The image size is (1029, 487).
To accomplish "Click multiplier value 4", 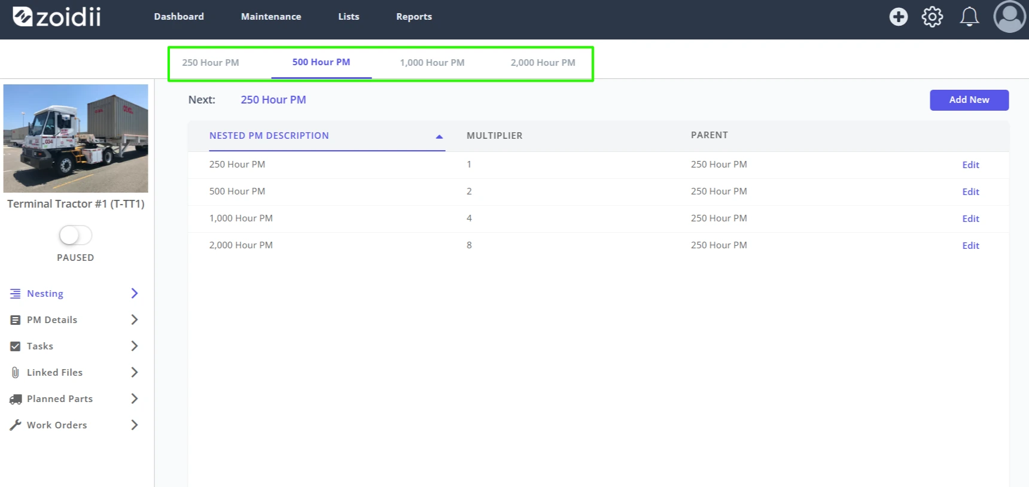I will (469, 218).
